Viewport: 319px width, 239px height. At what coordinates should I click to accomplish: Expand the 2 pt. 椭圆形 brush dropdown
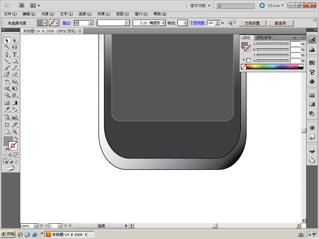(x=164, y=23)
